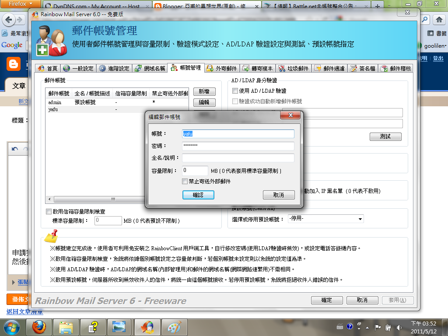The width and height of the screenshot is (448, 336).
Task: Open Rainbow Mail Server taskbar icon
Action: tap(147, 327)
